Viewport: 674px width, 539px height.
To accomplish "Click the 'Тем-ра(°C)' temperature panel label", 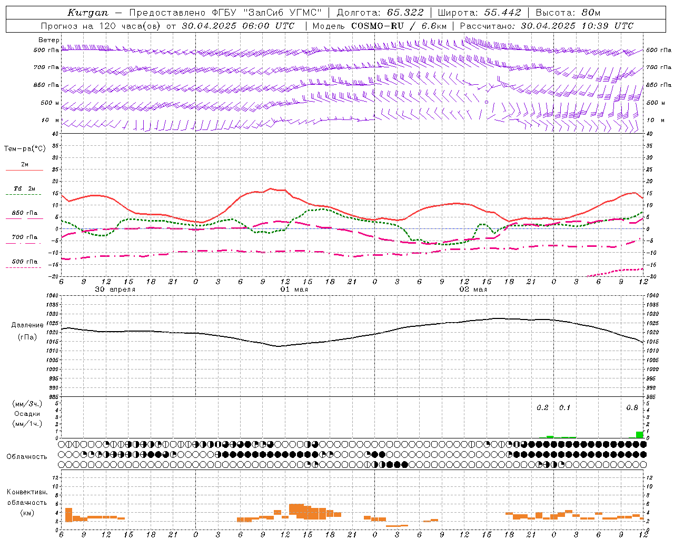I will click(x=25, y=149).
